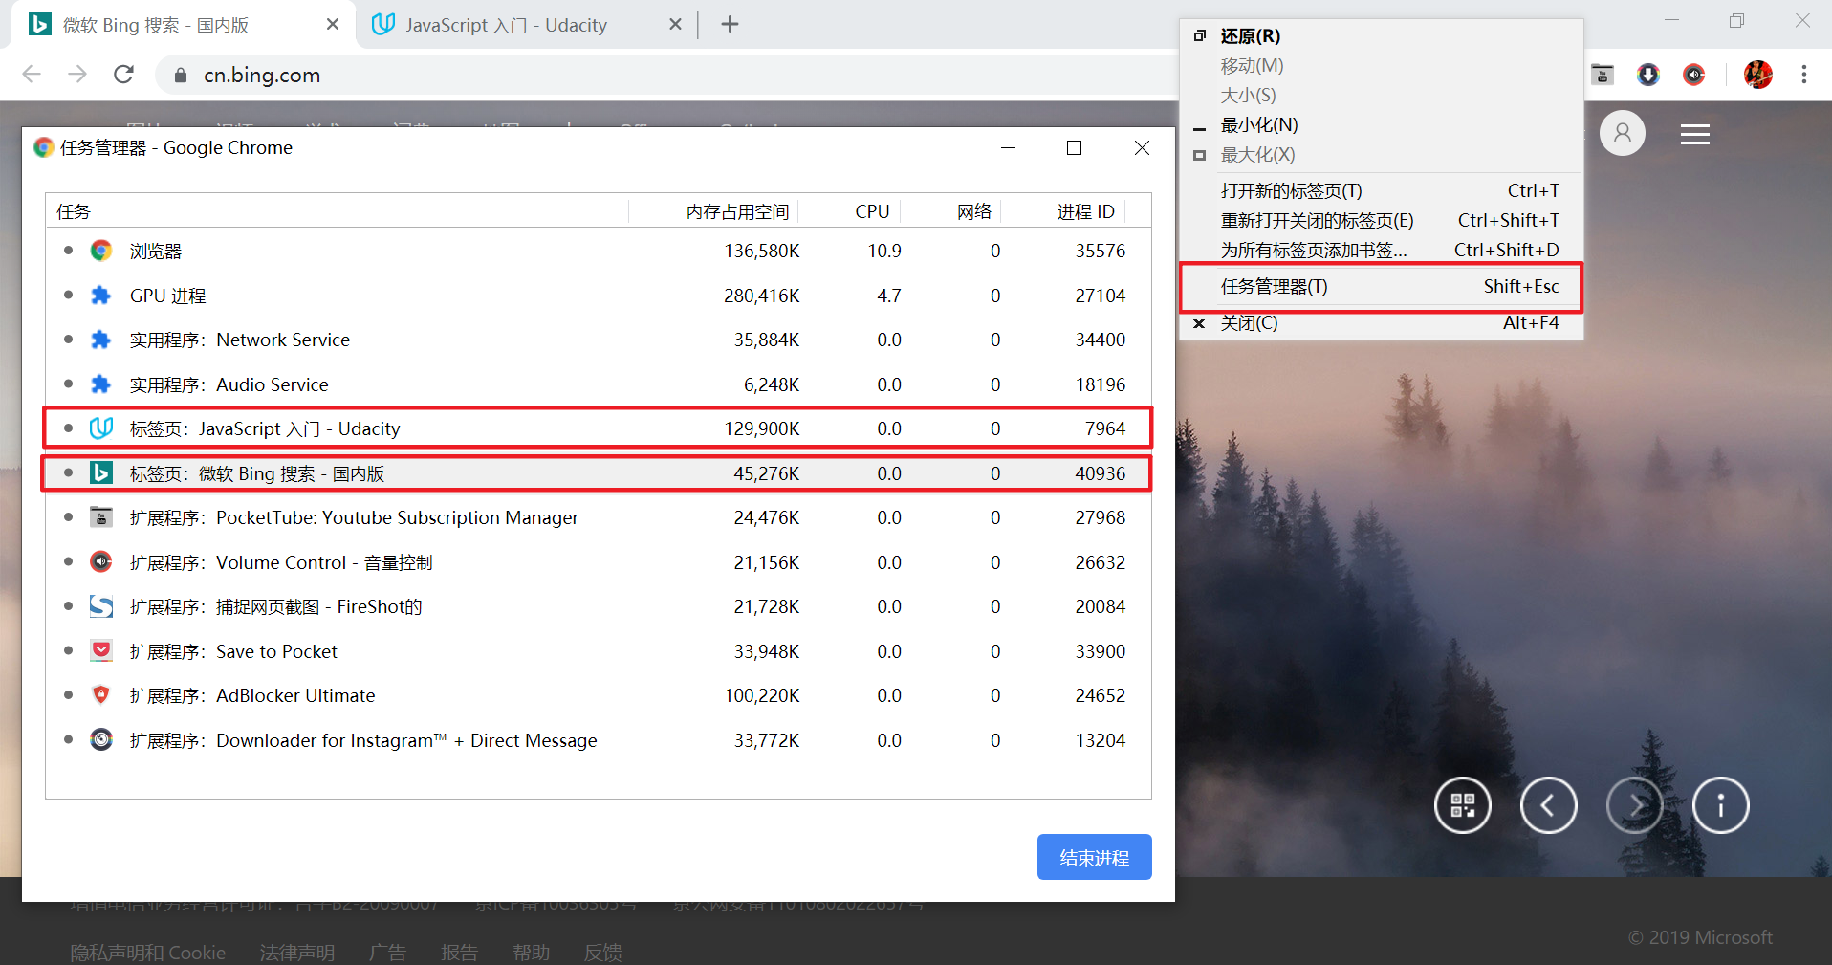Show next Bing background image

pyautogui.click(x=1635, y=805)
